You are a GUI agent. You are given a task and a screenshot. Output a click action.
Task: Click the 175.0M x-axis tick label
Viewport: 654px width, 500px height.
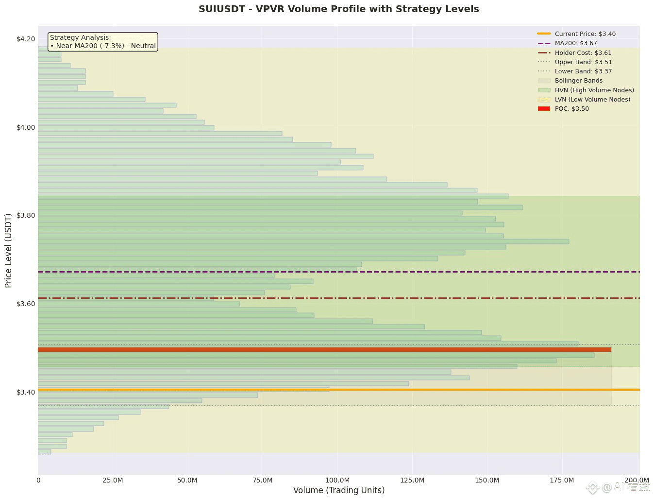point(562,480)
